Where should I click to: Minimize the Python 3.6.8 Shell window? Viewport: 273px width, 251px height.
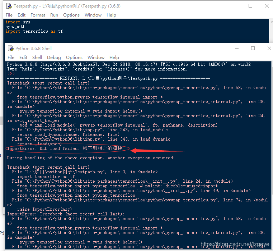pos(237,48)
